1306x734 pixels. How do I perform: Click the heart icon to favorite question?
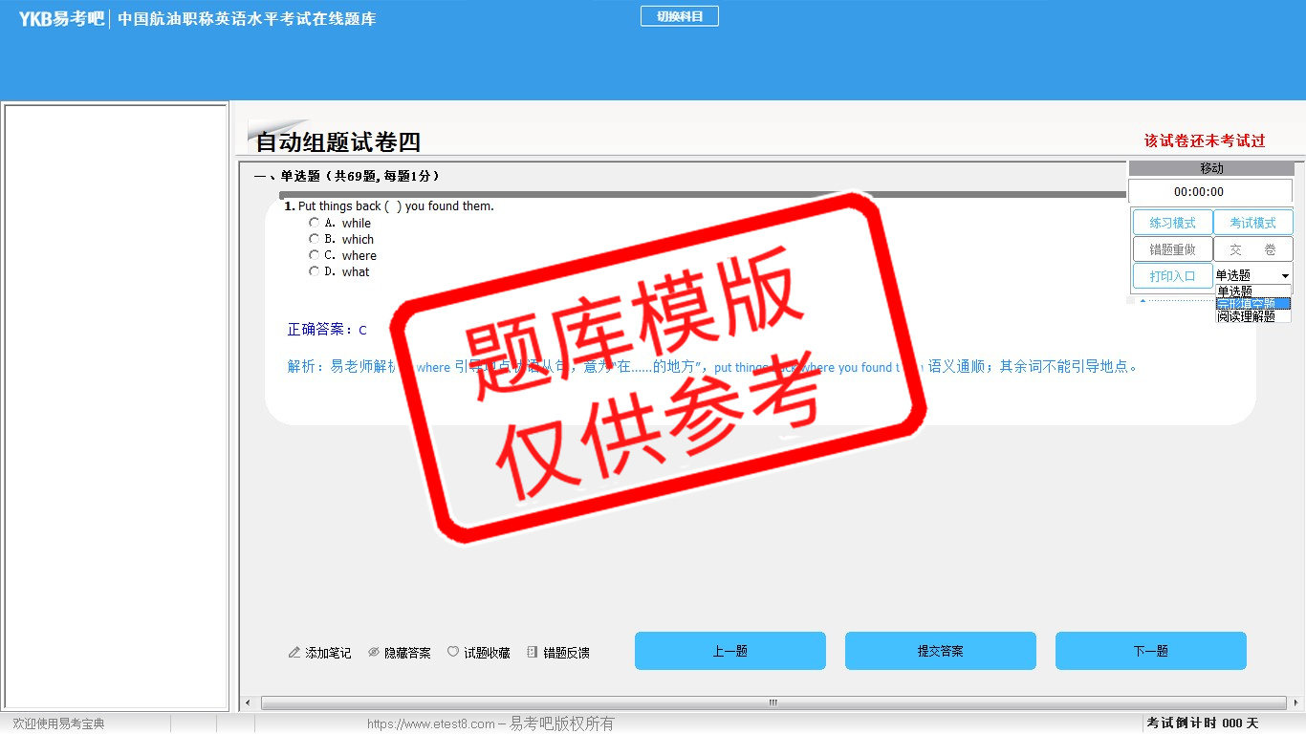tap(453, 652)
